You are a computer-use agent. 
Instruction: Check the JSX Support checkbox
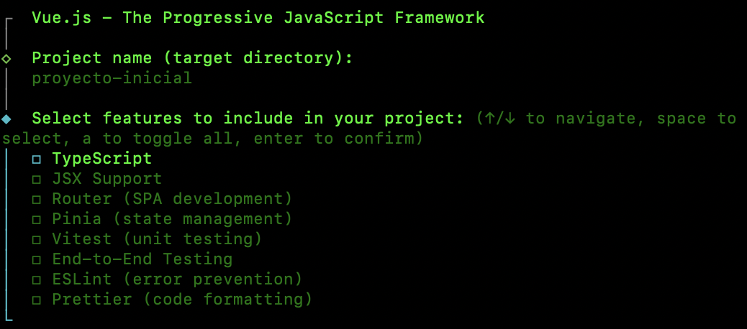click(x=37, y=180)
